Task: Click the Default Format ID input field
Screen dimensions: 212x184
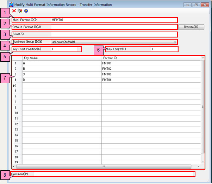Action: tap(114, 27)
